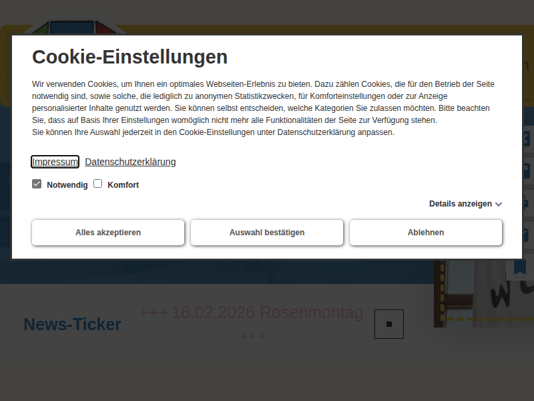Click the News-Ticker heading

pyautogui.click(x=72, y=324)
